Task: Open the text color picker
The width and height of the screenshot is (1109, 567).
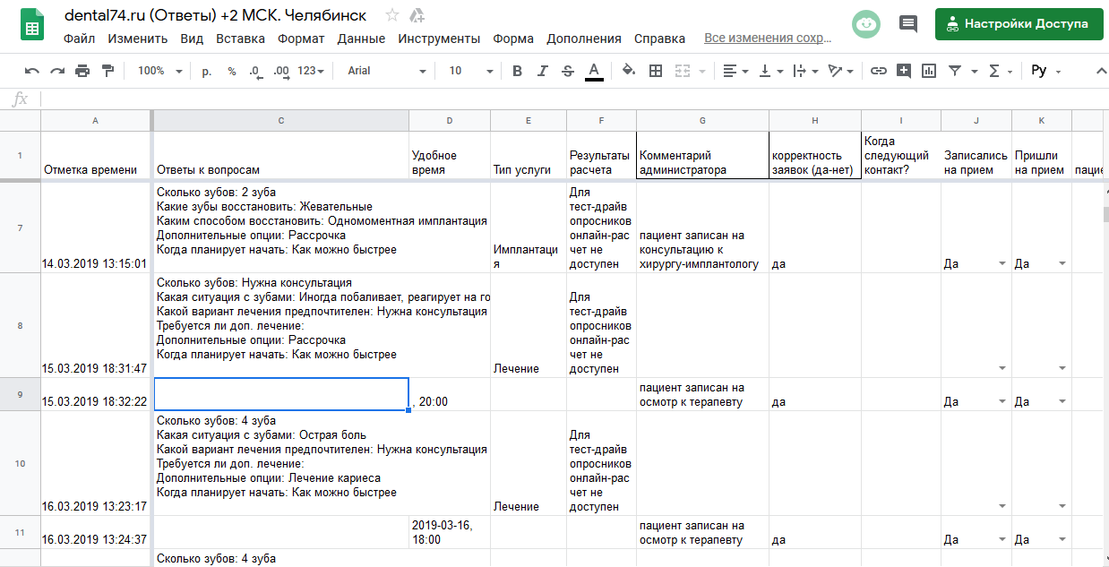Action: point(593,71)
